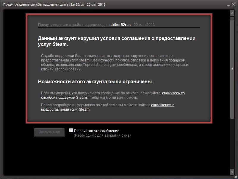Click the window resize grip in corner
The height and width of the screenshot is (179, 238).
[236, 177]
